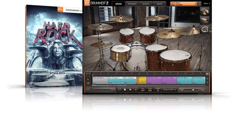This screenshot has height=118, width=237.
Task: Open the MENU dropdown
Action: coord(207,4)
